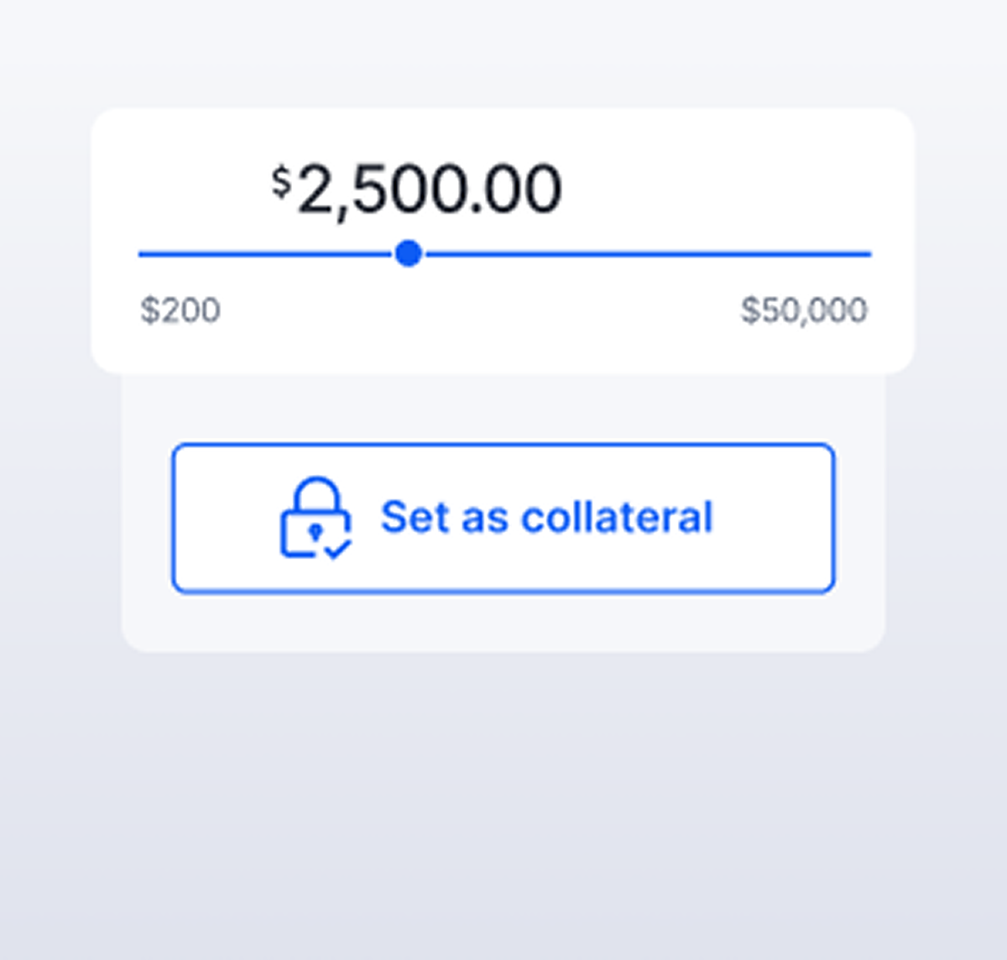The height and width of the screenshot is (960, 1007).
Task: Click the small dollar sign before the amount
Action: (281, 180)
